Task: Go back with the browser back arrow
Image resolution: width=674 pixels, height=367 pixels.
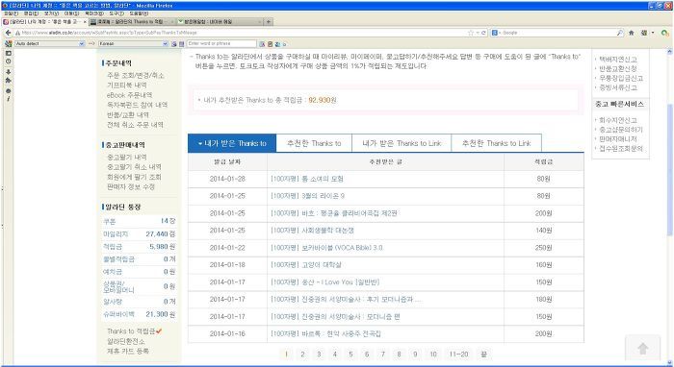Action: coord(8,33)
